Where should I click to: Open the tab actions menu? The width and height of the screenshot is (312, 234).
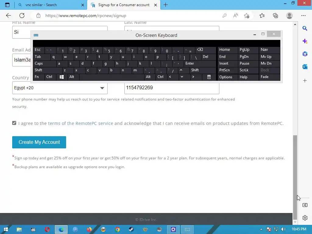[7, 5]
